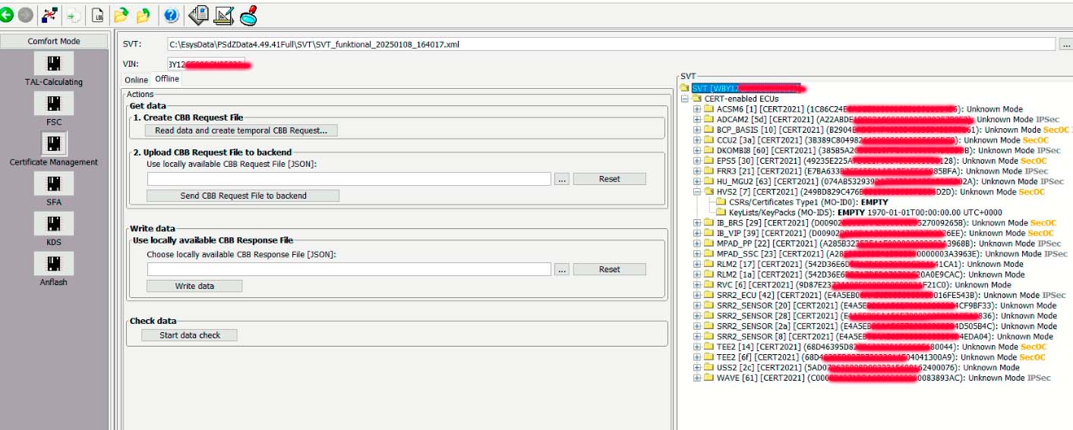Switch to the Online tab
The width and height of the screenshot is (1073, 430).
[137, 80]
